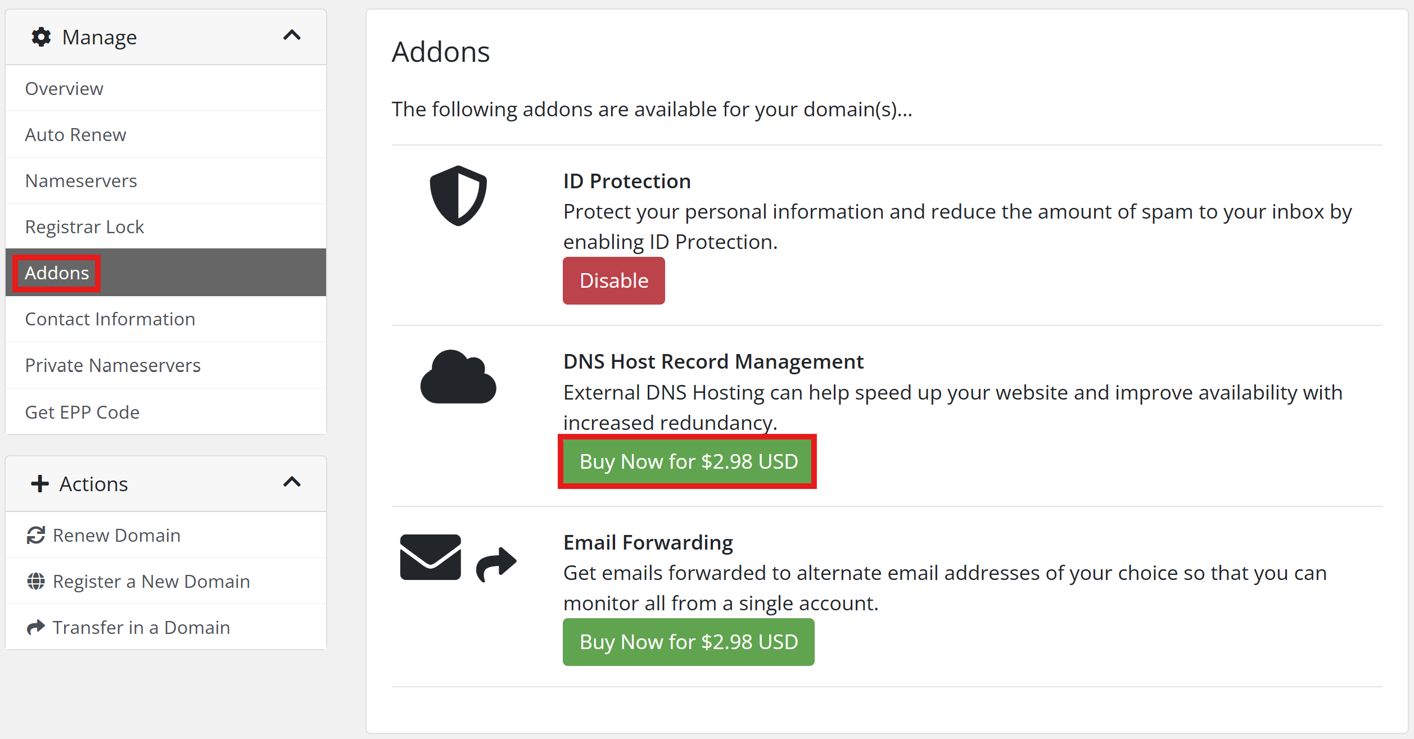Open the Overview menu item
The height and width of the screenshot is (739, 1414).
[x=64, y=89]
